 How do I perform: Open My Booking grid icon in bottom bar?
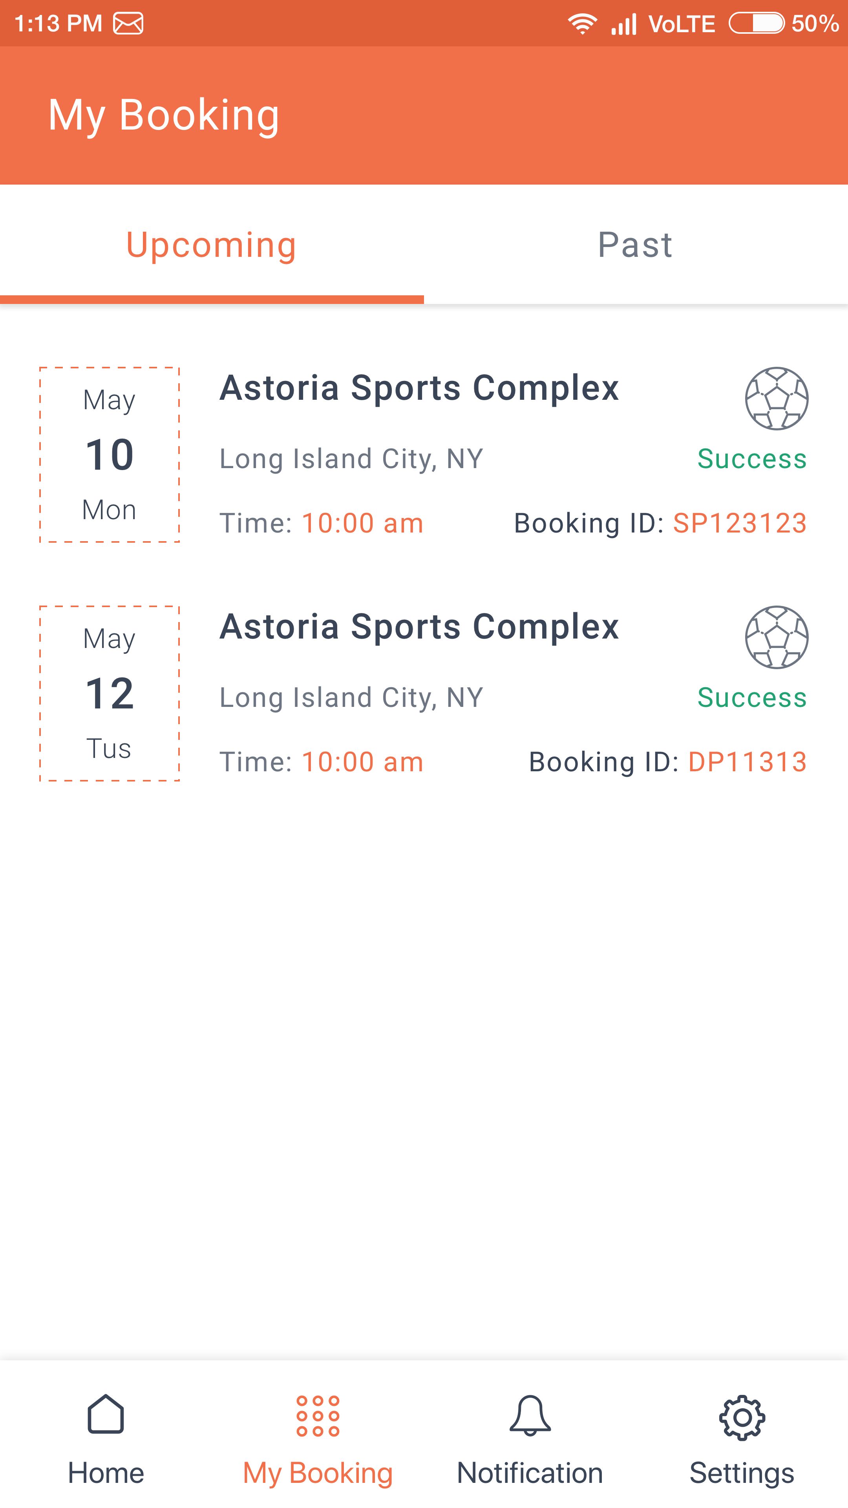pos(318,1415)
